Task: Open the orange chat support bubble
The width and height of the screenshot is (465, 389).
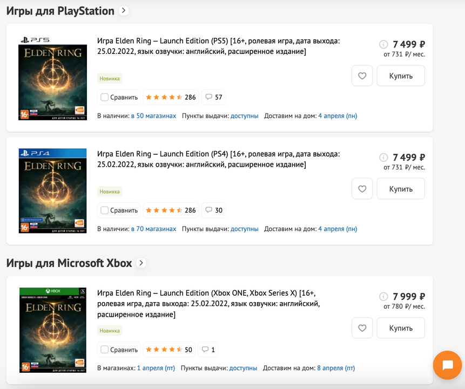Action: pos(447,365)
